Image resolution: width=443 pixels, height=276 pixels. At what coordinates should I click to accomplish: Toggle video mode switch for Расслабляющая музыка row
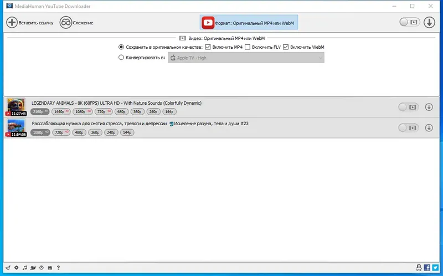(x=408, y=128)
